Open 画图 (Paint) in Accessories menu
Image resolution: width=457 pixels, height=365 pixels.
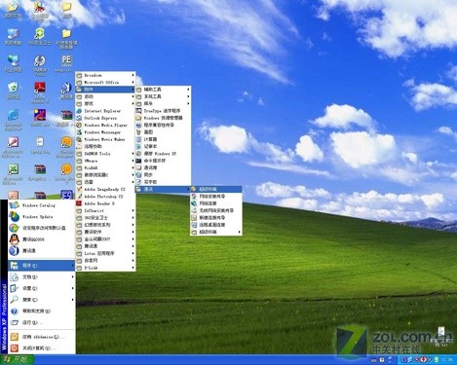point(163,132)
